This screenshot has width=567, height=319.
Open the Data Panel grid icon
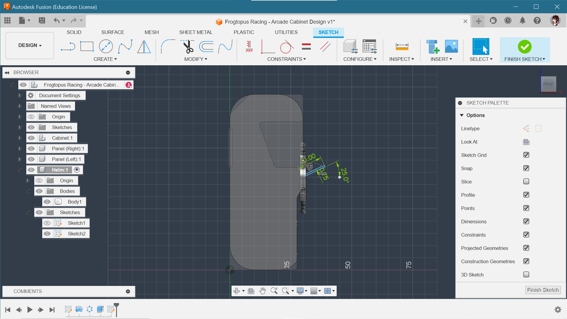[x=7, y=20]
